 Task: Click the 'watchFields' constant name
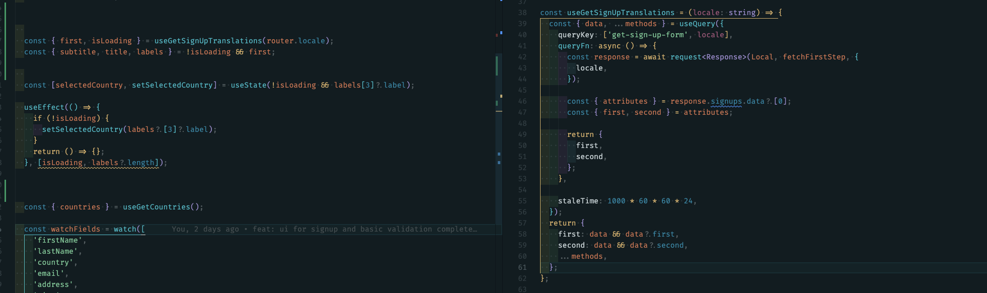75,229
